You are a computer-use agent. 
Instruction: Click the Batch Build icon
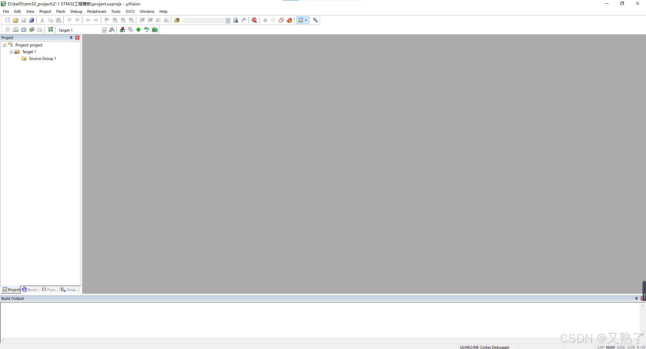pyautogui.click(x=32, y=30)
